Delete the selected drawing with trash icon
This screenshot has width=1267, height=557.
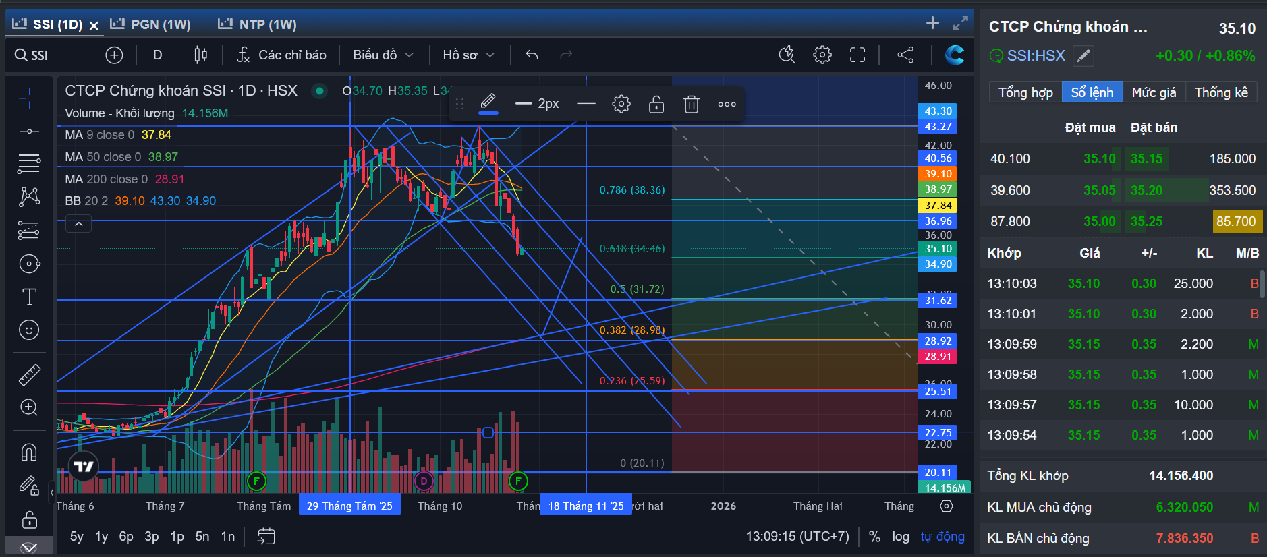[692, 104]
